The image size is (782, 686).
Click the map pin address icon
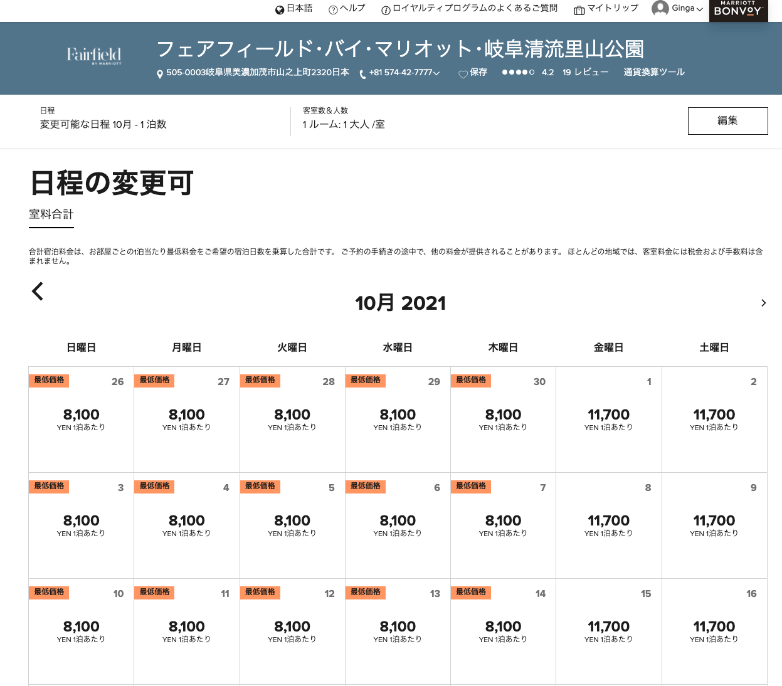click(160, 73)
